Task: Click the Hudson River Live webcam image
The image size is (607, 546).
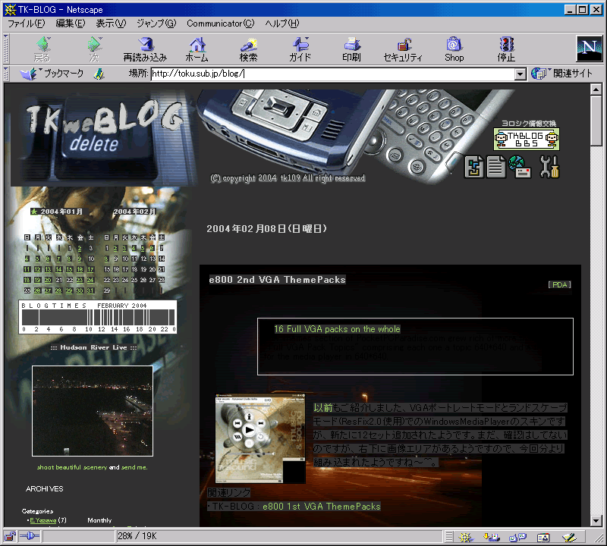Action: (x=93, y=411)
